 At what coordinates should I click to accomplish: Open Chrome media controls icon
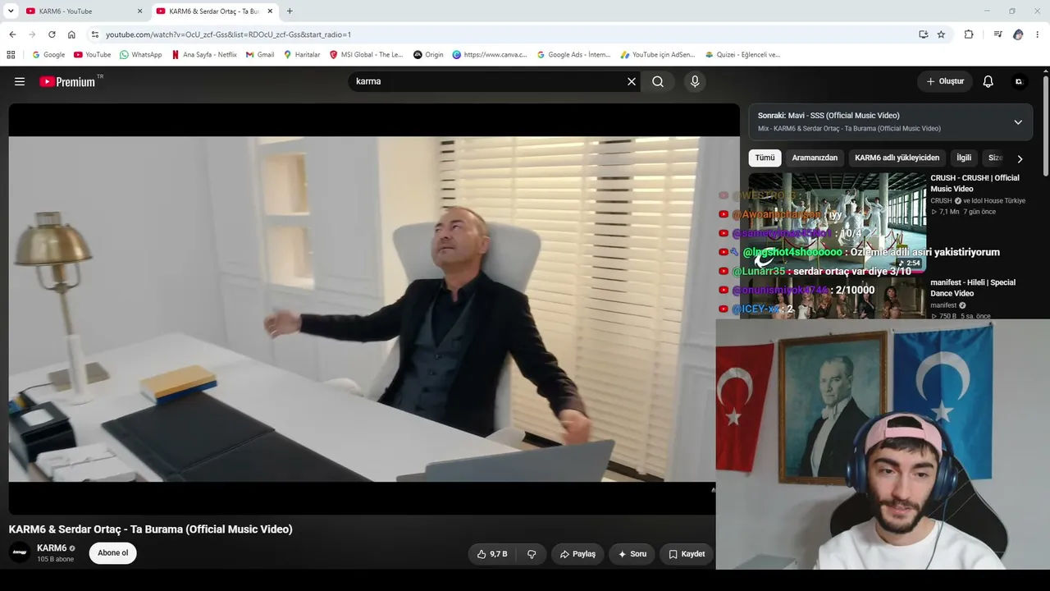coord(997,34)
